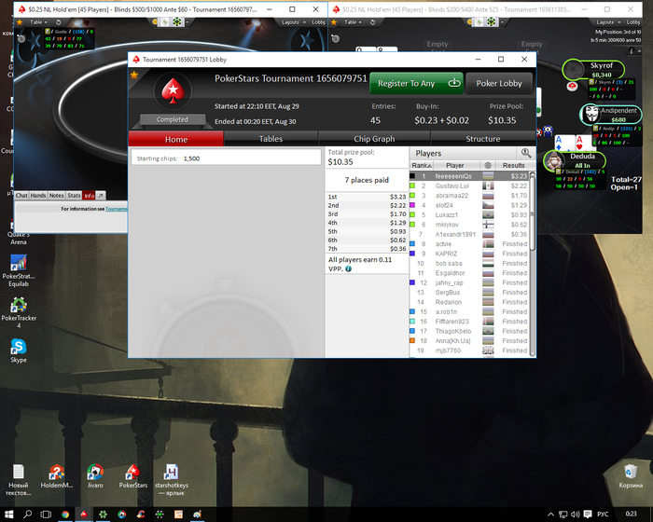Open PokerStars desktop shortcut

pyautogui.click(x=133, y=476)
